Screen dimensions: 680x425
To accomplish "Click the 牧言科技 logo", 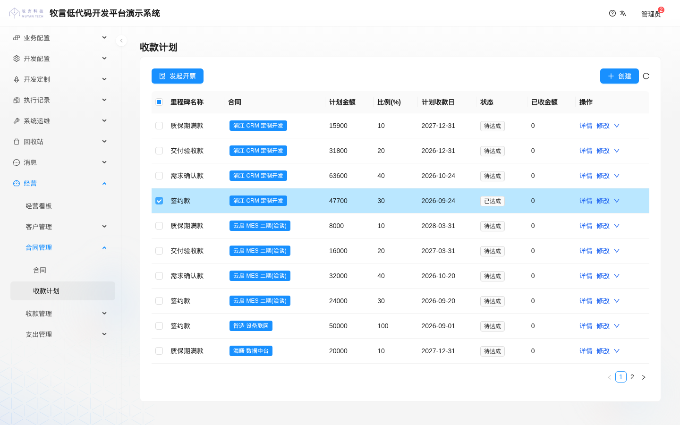I will (26, 13).
